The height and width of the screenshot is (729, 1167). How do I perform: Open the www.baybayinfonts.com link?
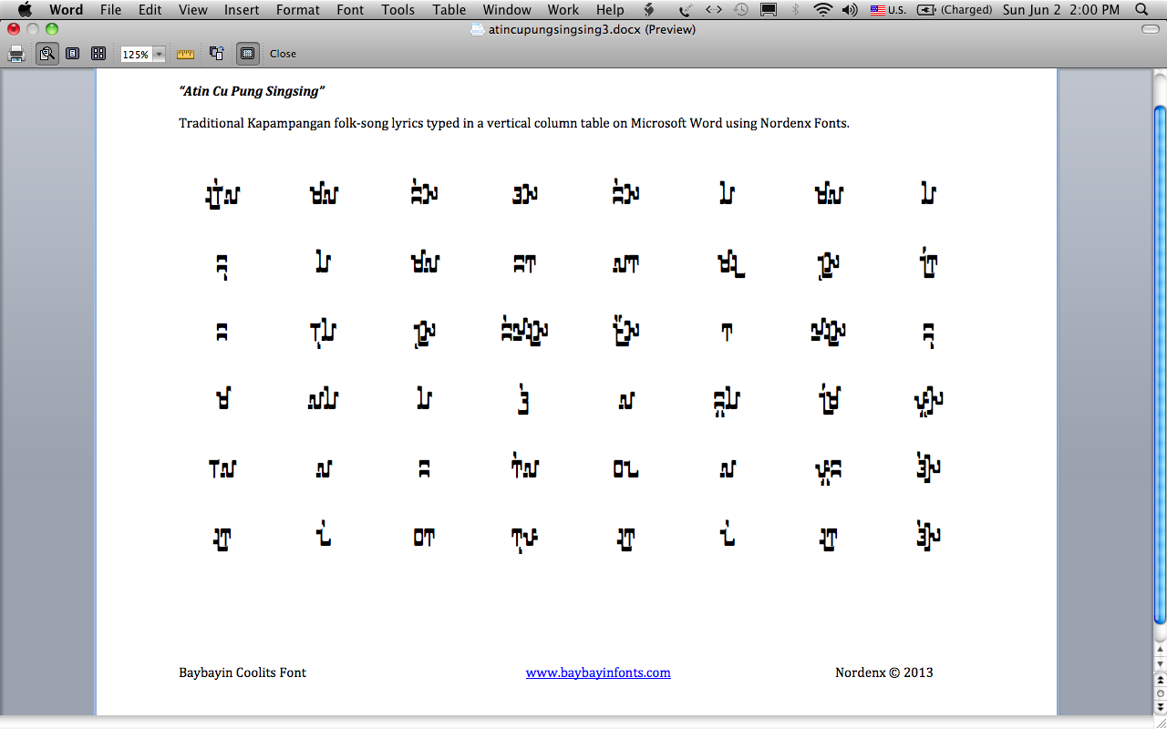coord(598,673)
